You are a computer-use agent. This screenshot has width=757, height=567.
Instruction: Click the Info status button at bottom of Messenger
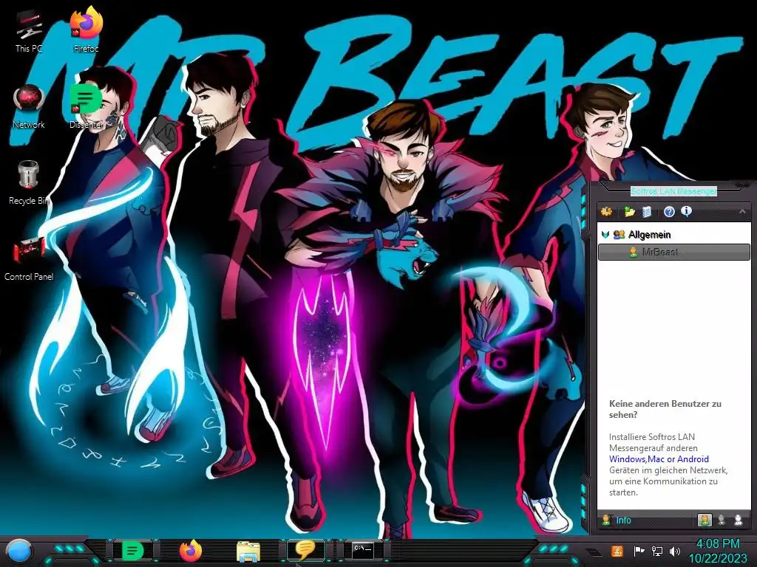click(617, 520)
